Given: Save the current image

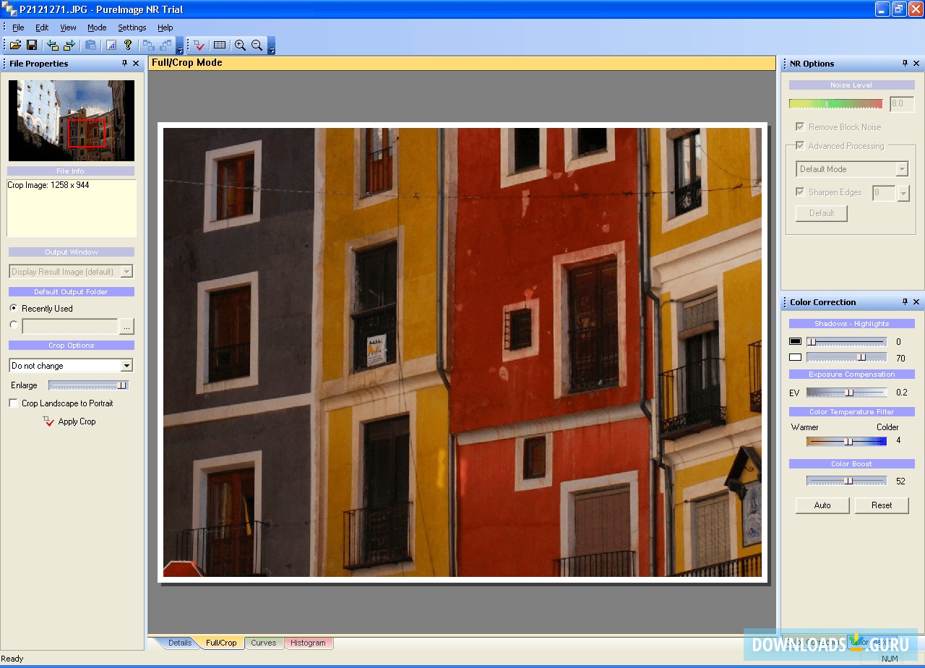Looking at the screenshot, I should point(32,45).
